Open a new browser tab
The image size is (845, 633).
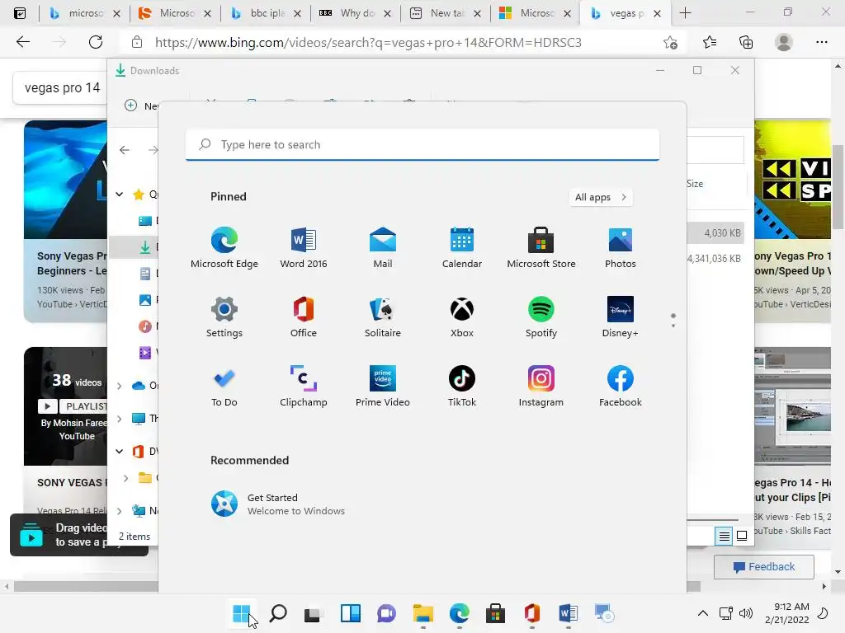(685, 13)
